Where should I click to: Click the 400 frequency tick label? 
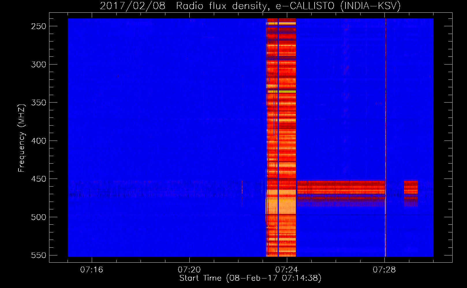[x=39, y=141]
